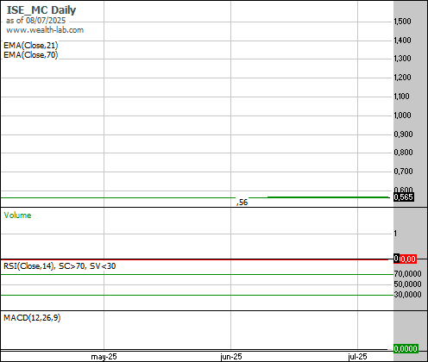Click the 50,0000 RSI midline label
Image resolution: width=428 pixels, height=362 pixels.
(x=407, y=284)
